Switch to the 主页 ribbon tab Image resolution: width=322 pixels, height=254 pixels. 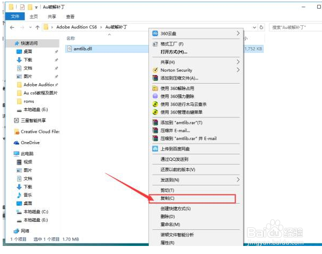click(x=34, y=17)
